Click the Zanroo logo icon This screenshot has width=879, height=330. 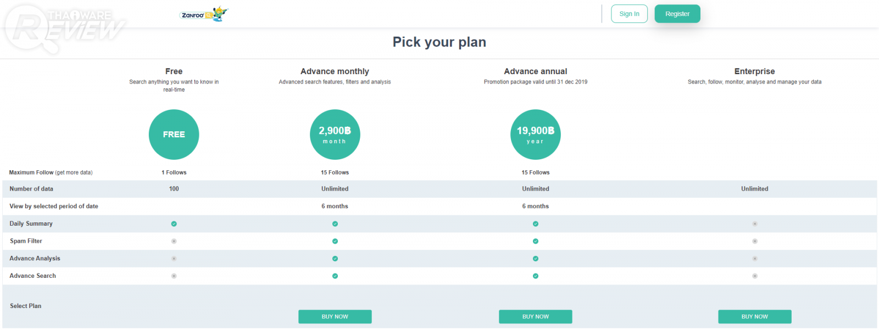[x=203, y=14]
